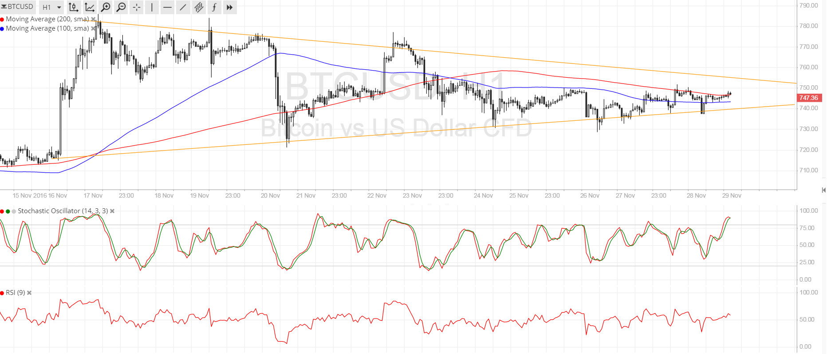The width and height of the screenshot is (827, 354).
Task: Click the 710.00 price axis label
Action: (x=808, y=170)
